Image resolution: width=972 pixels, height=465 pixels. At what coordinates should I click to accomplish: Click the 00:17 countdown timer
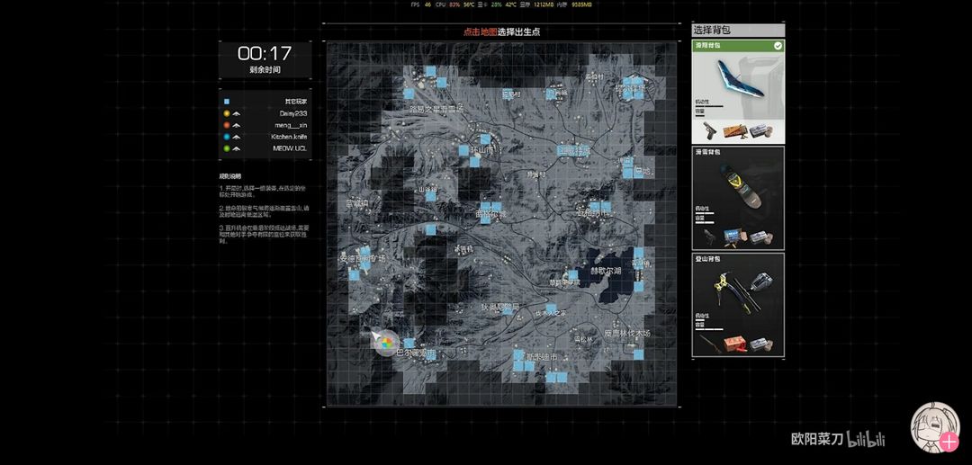point(265,53)
